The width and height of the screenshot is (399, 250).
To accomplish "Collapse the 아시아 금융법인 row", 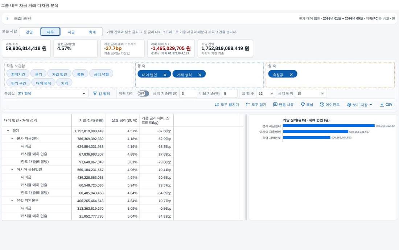I will point(12,169).
